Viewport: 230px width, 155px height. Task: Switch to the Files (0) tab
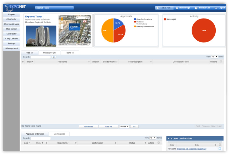(x=30, y=53)
